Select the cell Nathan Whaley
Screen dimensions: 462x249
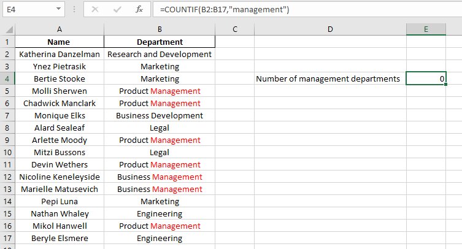click(x=60, y=213)
